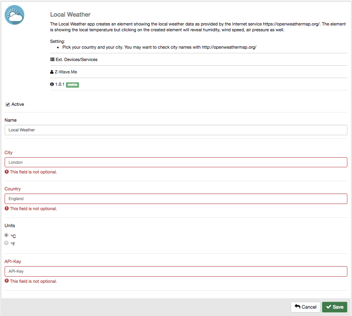Focus the API-Key input box
The image size is (352, 316).
[176, 271]
